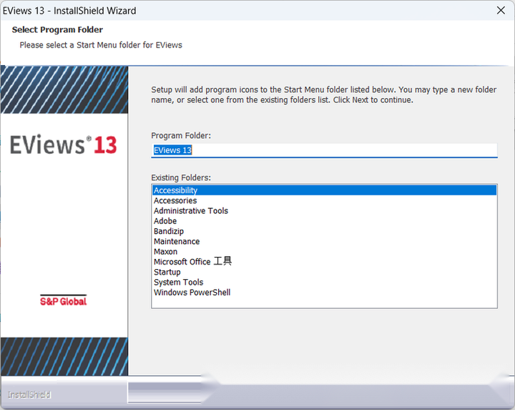
Task: Close the InstallShield Wizard window
Action: click(x=501, y=11)
